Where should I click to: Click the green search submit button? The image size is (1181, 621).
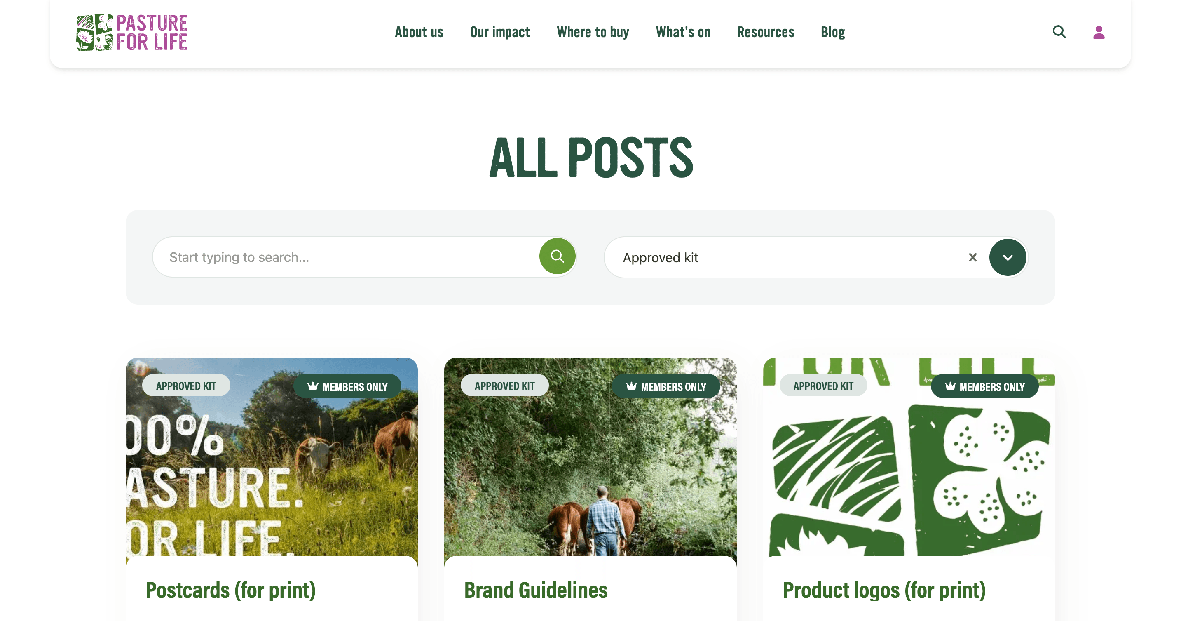pyautogui.click(x=558, y=256)
